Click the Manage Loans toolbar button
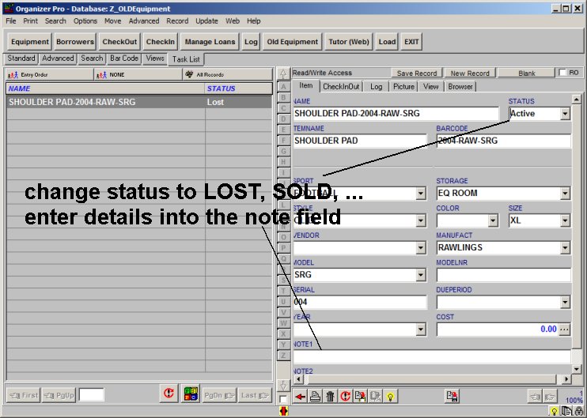587x418 pixels. (210, 42)
